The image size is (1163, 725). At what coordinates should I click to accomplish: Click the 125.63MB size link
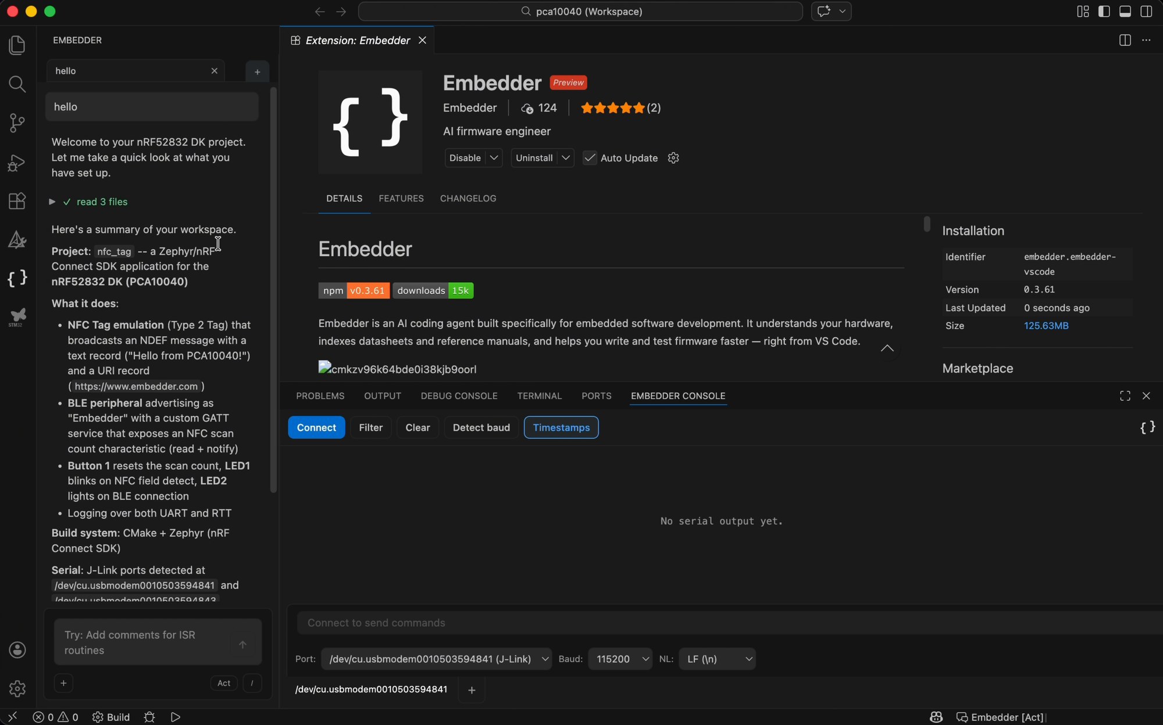[1046, 326]
